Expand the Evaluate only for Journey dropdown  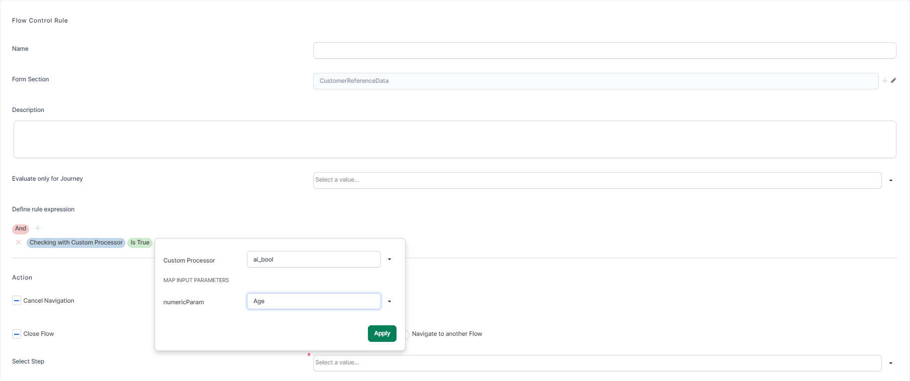tap(891, 181)
